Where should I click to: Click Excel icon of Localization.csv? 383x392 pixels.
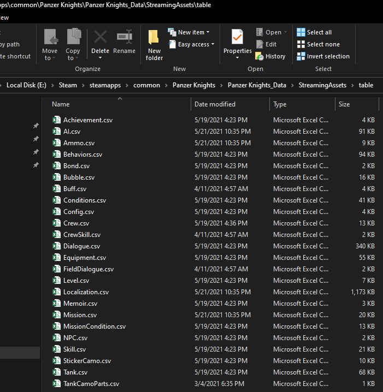click(x=56, y=292)
